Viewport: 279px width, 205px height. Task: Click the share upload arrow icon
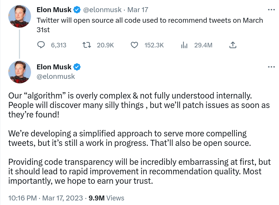pyautogui.click(x=232, y=45)
